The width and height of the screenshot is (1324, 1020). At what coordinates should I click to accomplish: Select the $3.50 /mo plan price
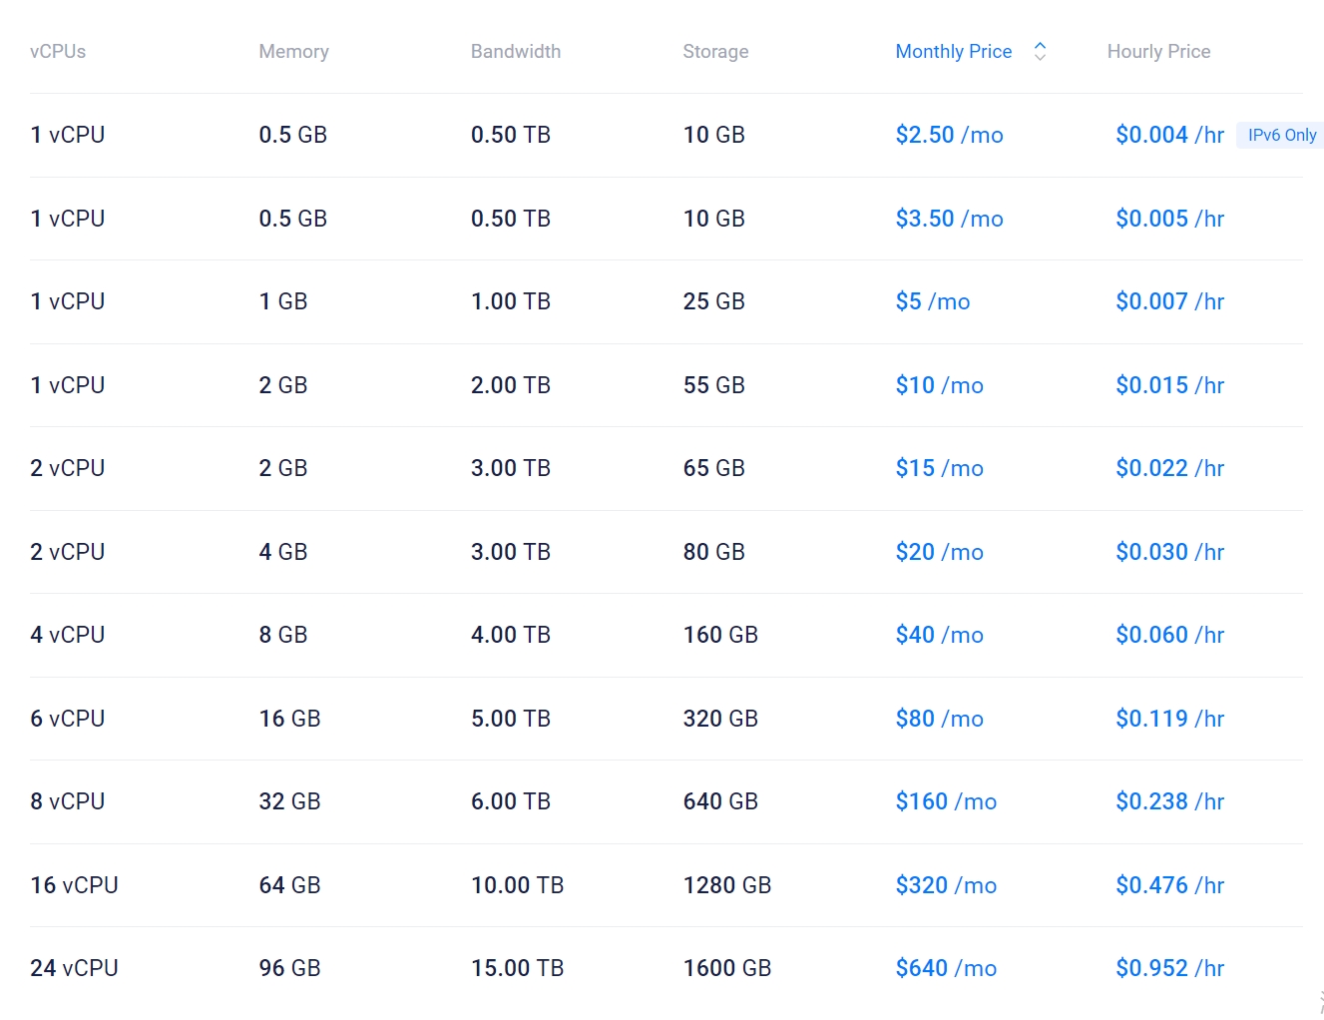[x=949, y=219]
